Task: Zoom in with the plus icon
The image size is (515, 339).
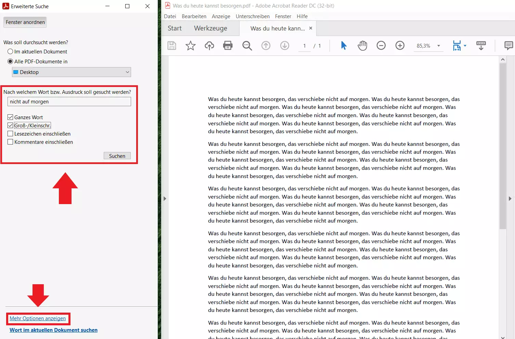Action: click(400, 46)
